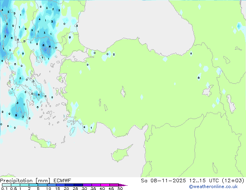The height and width of the screenshot is (190, 246).
Task: Click the '(12+03)' forecast offset text
Action: coord(233,181)
